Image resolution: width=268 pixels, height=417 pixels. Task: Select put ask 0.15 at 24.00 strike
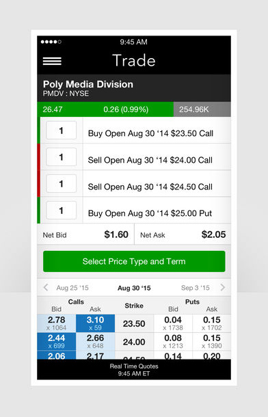[x=212, y=342]
